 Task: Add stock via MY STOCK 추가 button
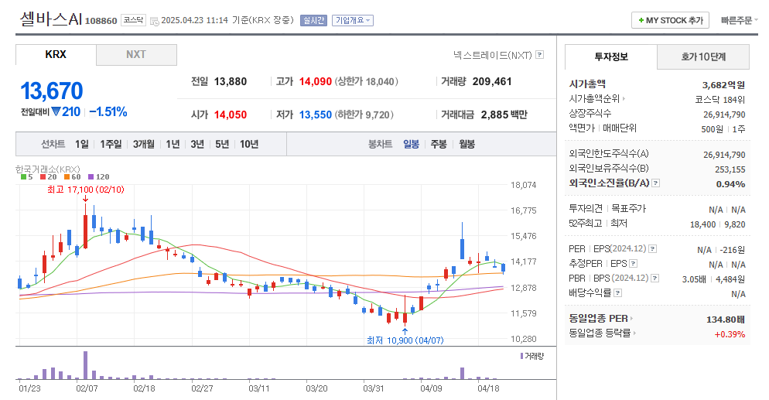tap(671, 21)
